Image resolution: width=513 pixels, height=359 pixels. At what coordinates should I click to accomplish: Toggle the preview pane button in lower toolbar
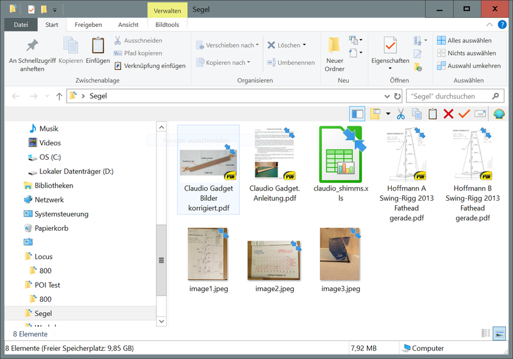pos(357,114)
